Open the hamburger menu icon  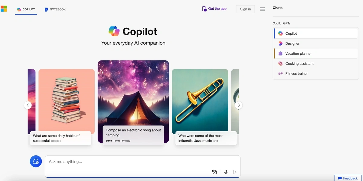tap(262, 9)
